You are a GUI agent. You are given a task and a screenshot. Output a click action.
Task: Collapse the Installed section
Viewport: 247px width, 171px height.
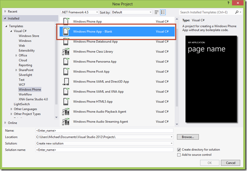[x=5, y=18]
